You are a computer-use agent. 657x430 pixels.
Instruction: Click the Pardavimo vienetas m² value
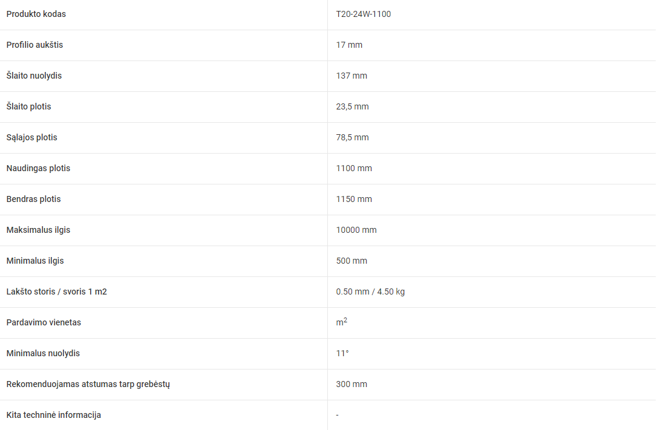[341, 322]
